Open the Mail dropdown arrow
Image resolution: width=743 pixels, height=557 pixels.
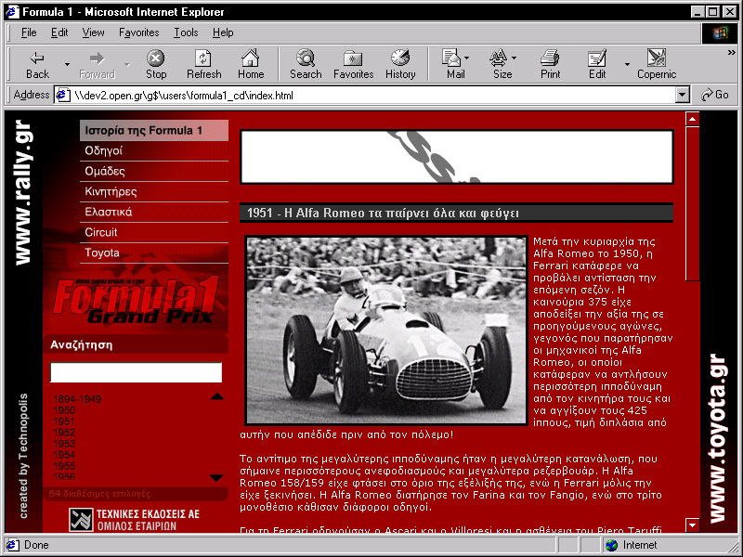467,58
